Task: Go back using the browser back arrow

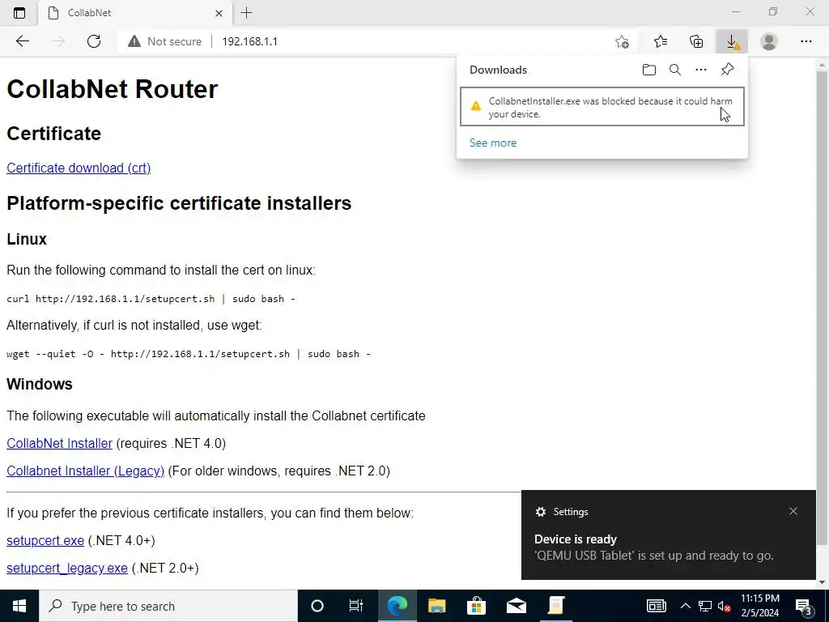Action: (x=22, y=41)
